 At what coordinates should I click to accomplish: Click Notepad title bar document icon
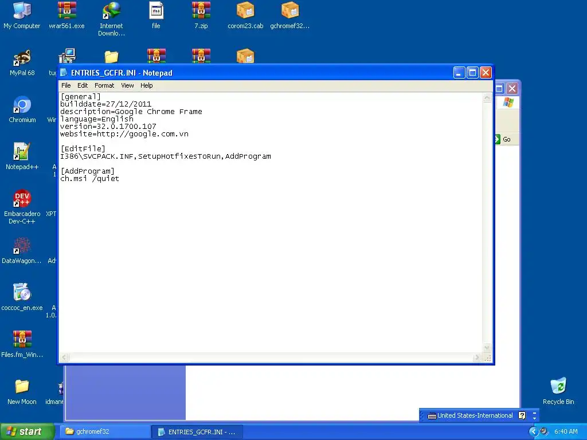pos(64,72)
